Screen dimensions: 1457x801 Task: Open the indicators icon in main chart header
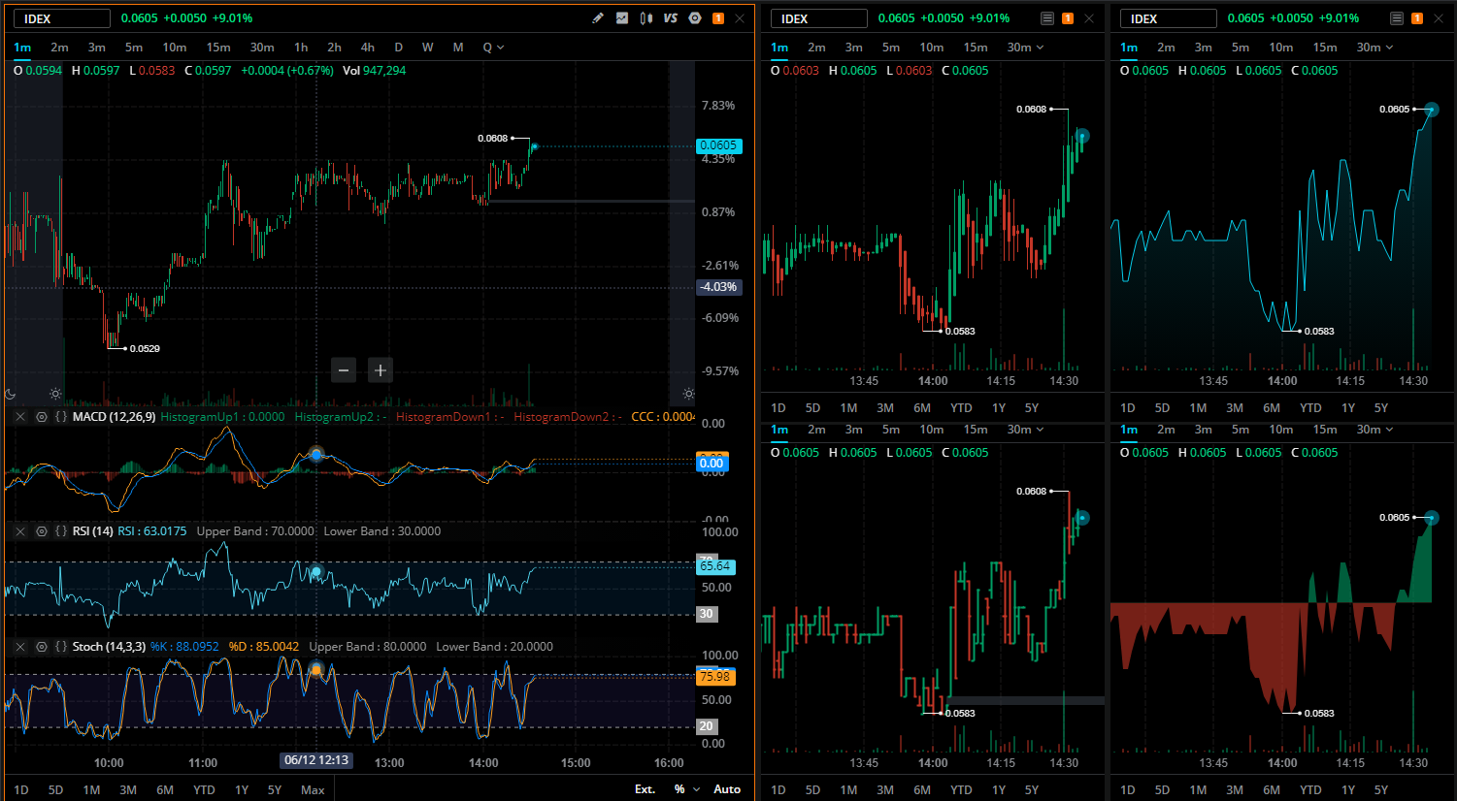click(x=622, y=18)
